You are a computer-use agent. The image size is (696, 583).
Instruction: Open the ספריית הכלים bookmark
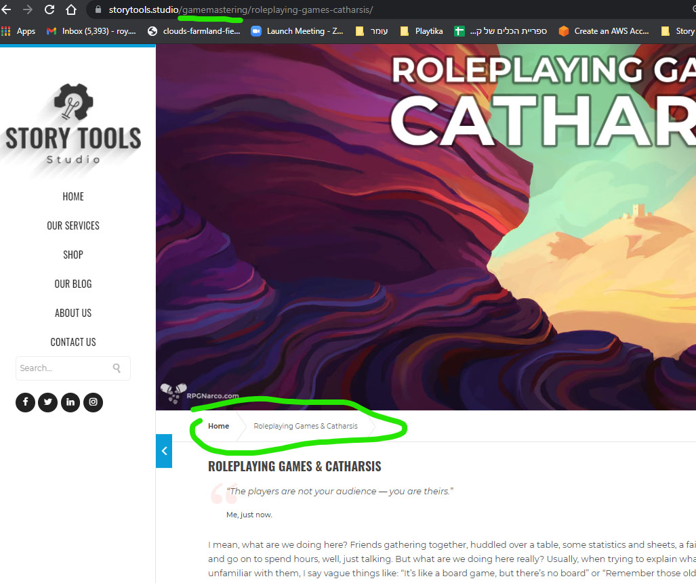[x=501, y=31]
